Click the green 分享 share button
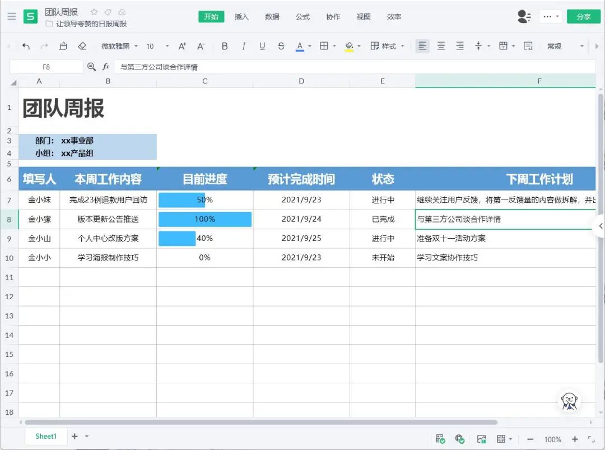The image size is (605, 450). click(584, 17)
